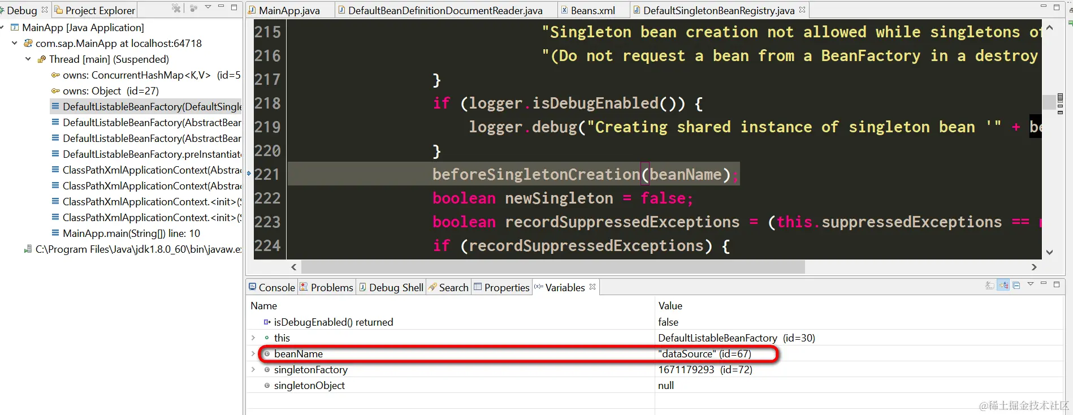Click the newSingleton variable on line 222

559,198
